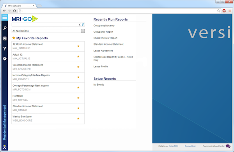Click the SalesMRI database link
The width and height of the screenshot is (234, 152).
pyautogui.click(x=173, y=146)
